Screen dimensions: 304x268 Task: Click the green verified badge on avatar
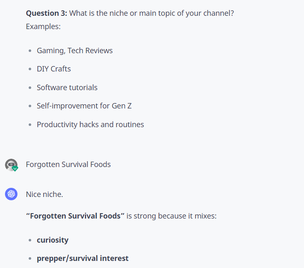(x=15, y=169)
